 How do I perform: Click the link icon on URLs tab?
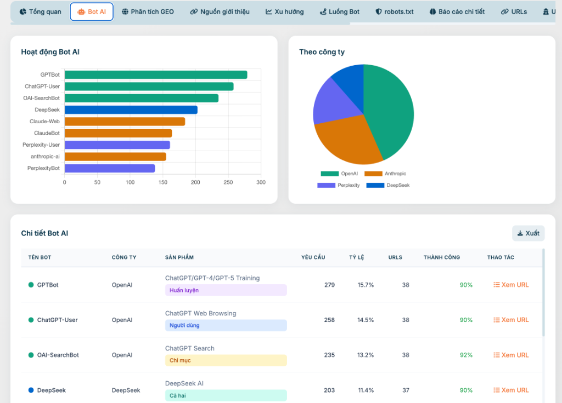click(505, 12)
